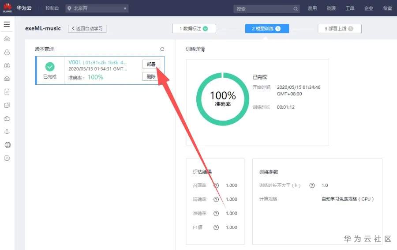Open the wave-shaped sidebar service icon
This screenshot has height=250, width=397.
pyautogui.click(x=7, y=65)
